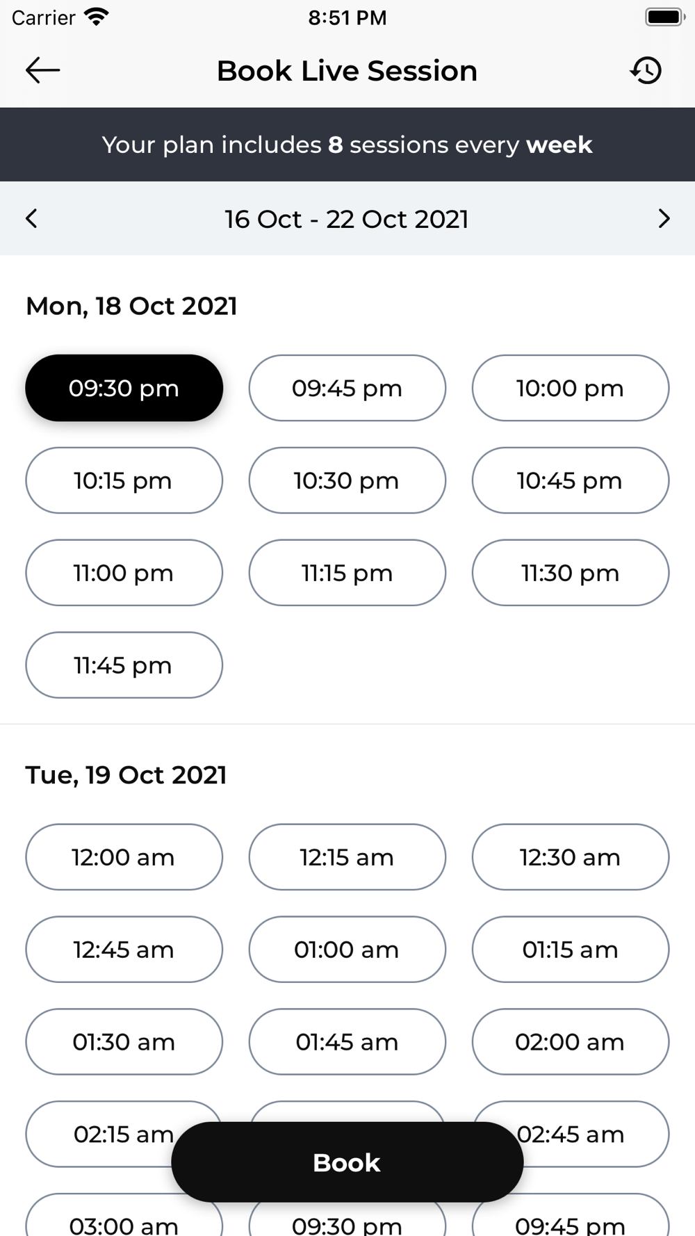Choose the 12:30 am slot

pos(571,857)
